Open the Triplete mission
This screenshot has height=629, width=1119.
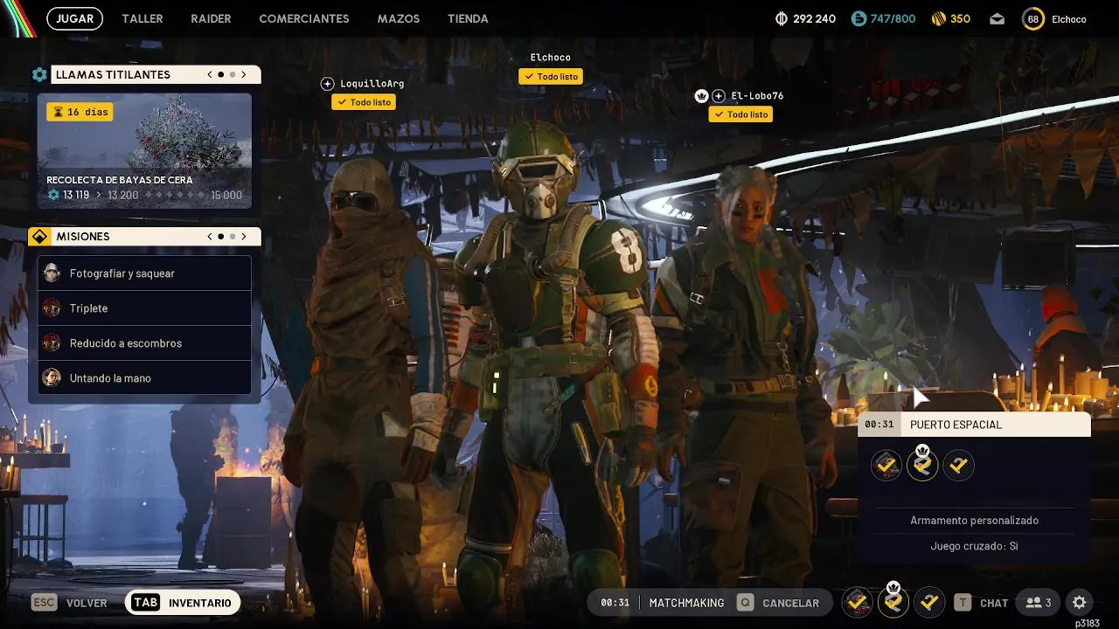(144, 308)
